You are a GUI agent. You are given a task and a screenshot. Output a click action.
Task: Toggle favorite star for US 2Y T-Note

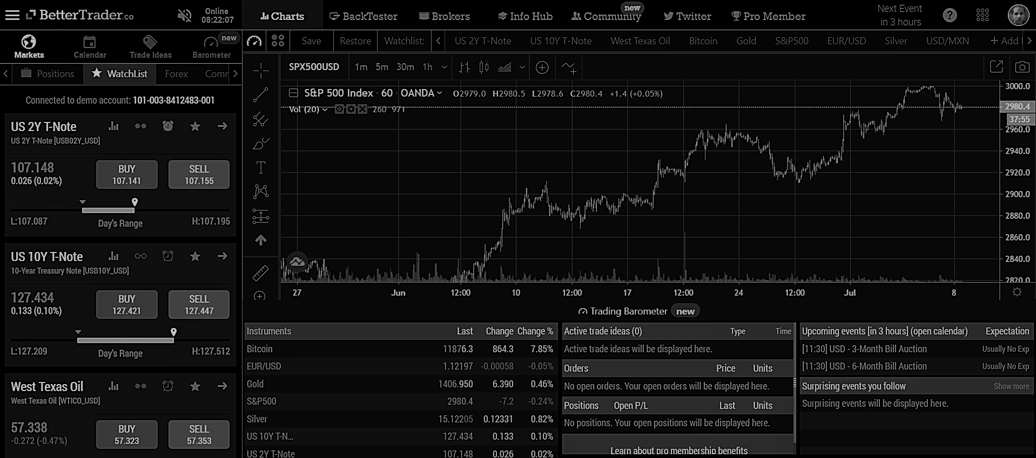(195, 126)
